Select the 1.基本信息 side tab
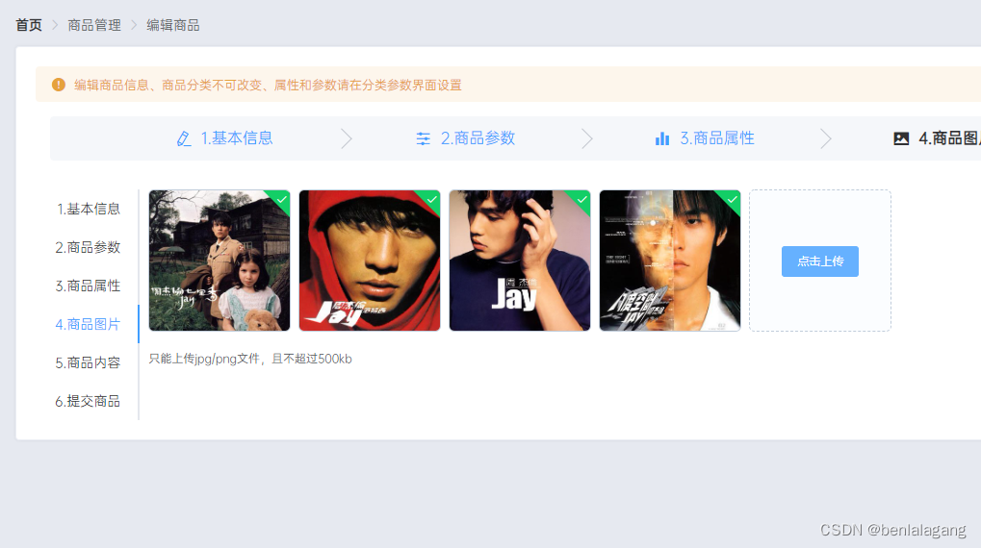Screen dimensions: 981x548 coord(88,209)
